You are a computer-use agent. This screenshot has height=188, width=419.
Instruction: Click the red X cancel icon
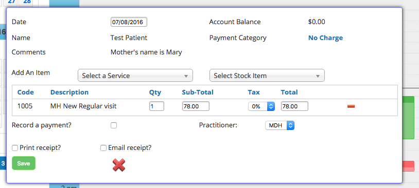pyautogui.click(x=119, y=165)
